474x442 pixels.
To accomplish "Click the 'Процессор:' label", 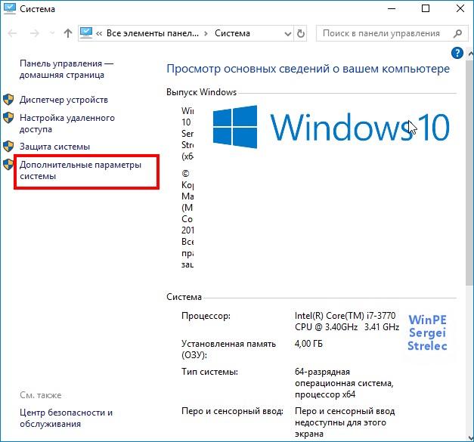I will 206,316.
